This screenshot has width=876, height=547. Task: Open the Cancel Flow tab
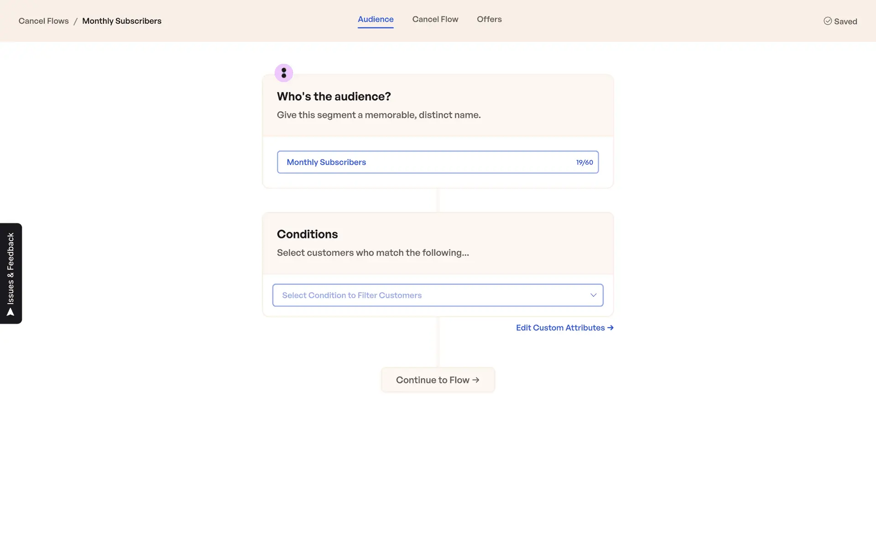click(x=435, y=19)
